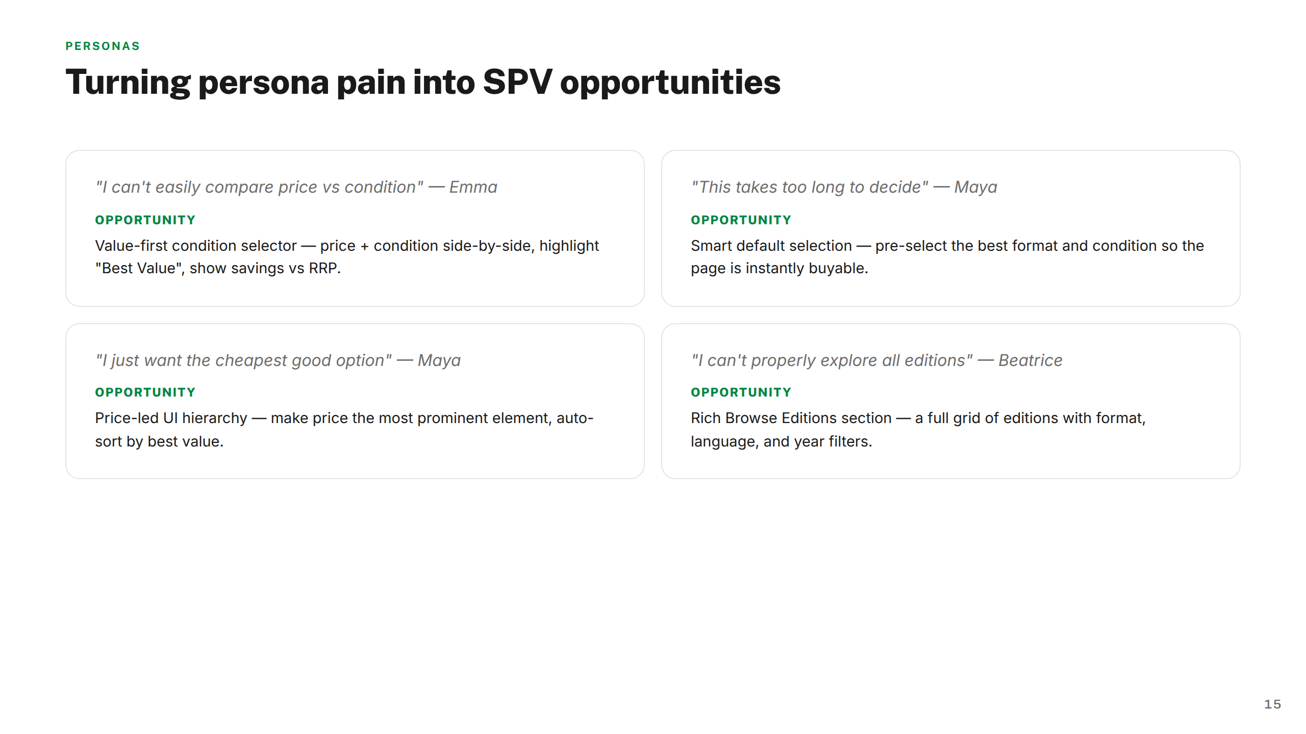Click the OPPORTUNITY label in Beatrice's card
The height and width of the screenshot is (734, 1306).
coord(741,392)
